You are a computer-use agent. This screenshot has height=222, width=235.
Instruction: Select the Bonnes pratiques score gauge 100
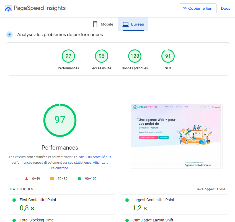pyautogui.click(x=135, y=56)
